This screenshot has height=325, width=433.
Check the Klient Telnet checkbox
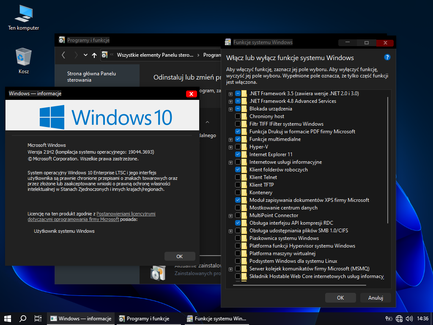coord(238,177)
